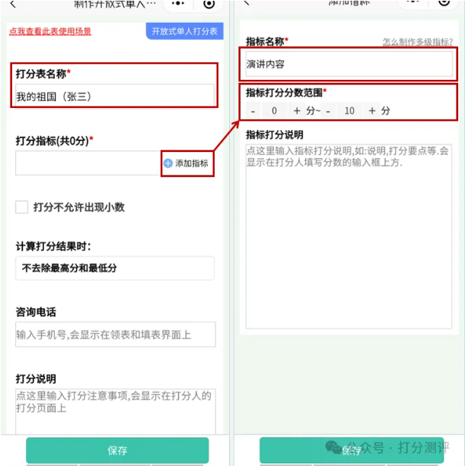Focus the 打分表名称 input field
Screen dimensions: 465x466
[115, 97]
